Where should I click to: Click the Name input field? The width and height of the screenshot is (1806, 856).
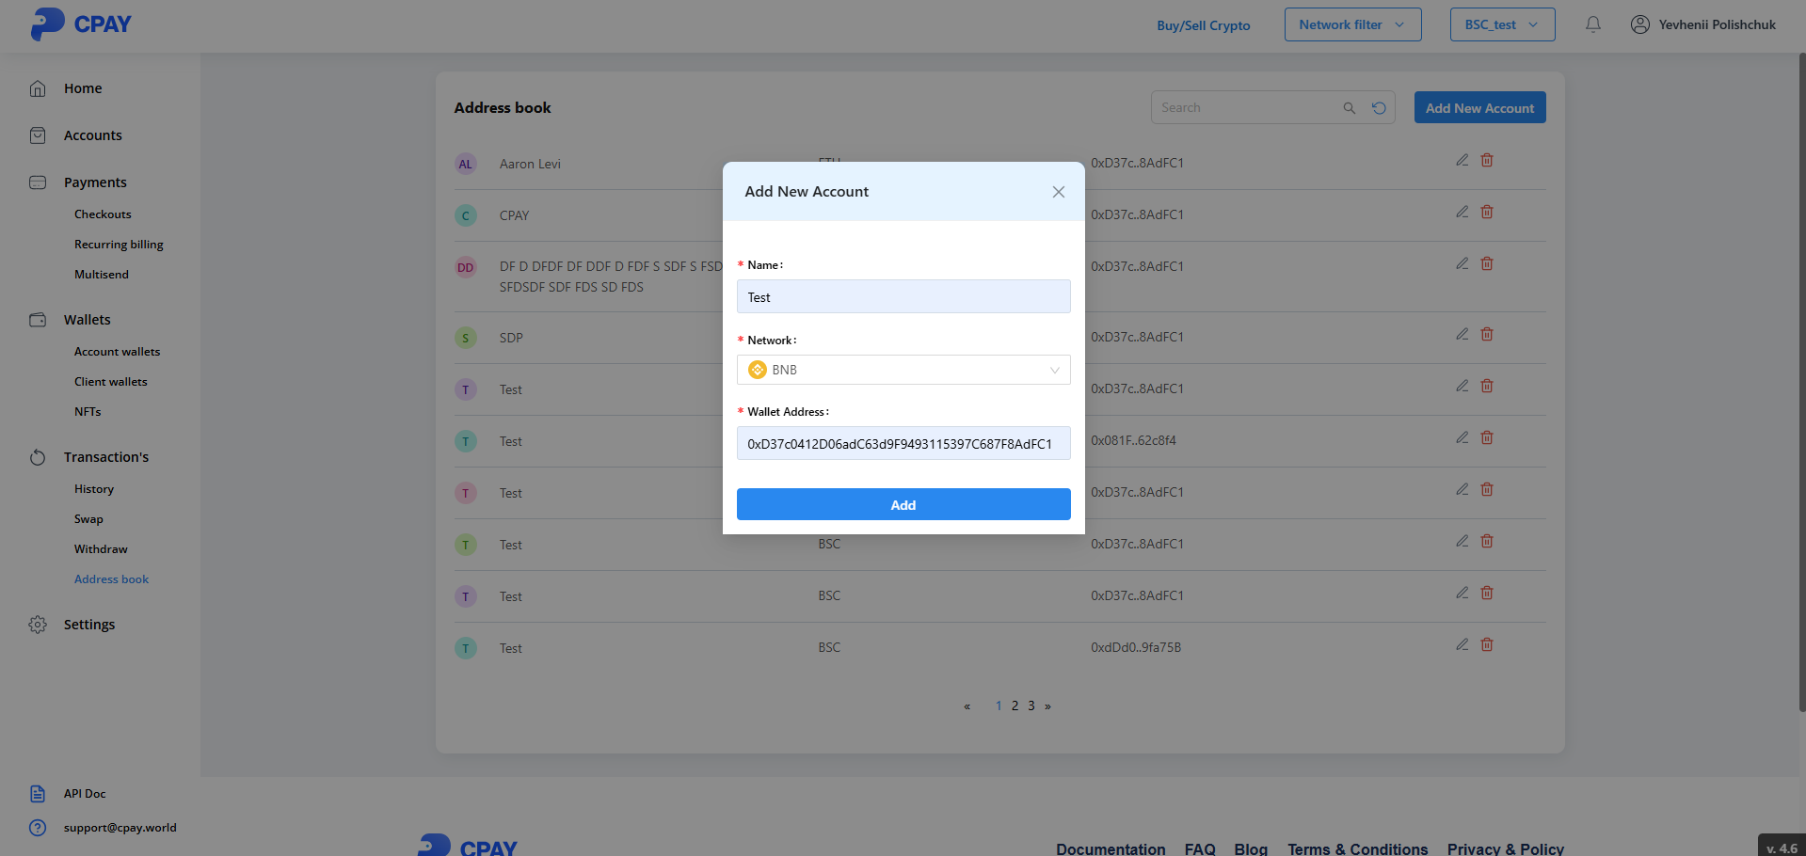[x=903, y=297]
